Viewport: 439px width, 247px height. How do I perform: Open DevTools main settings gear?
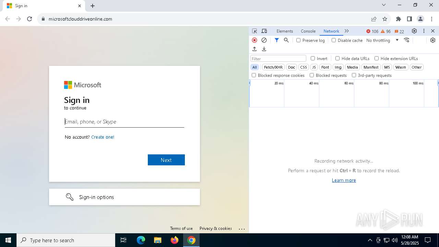click(x=414, y=31)
